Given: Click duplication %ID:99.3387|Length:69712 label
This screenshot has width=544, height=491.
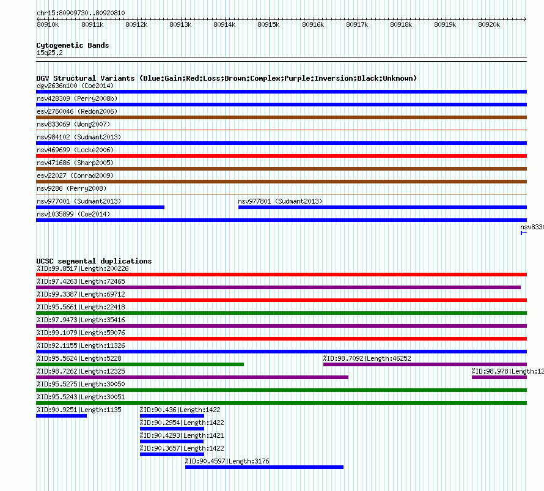Looking at the screenshot, I should pos(81,294).
